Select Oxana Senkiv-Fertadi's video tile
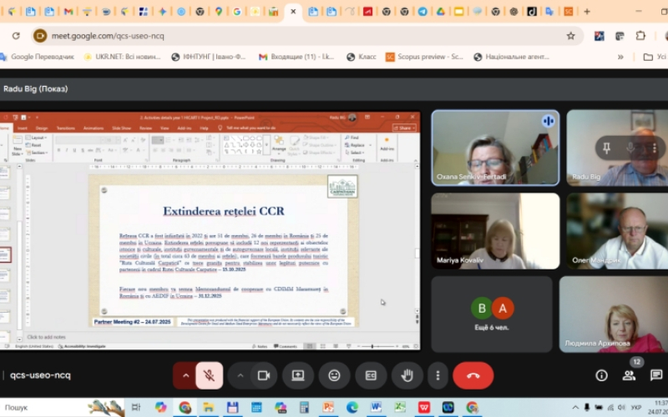 (x=495, y=148)
